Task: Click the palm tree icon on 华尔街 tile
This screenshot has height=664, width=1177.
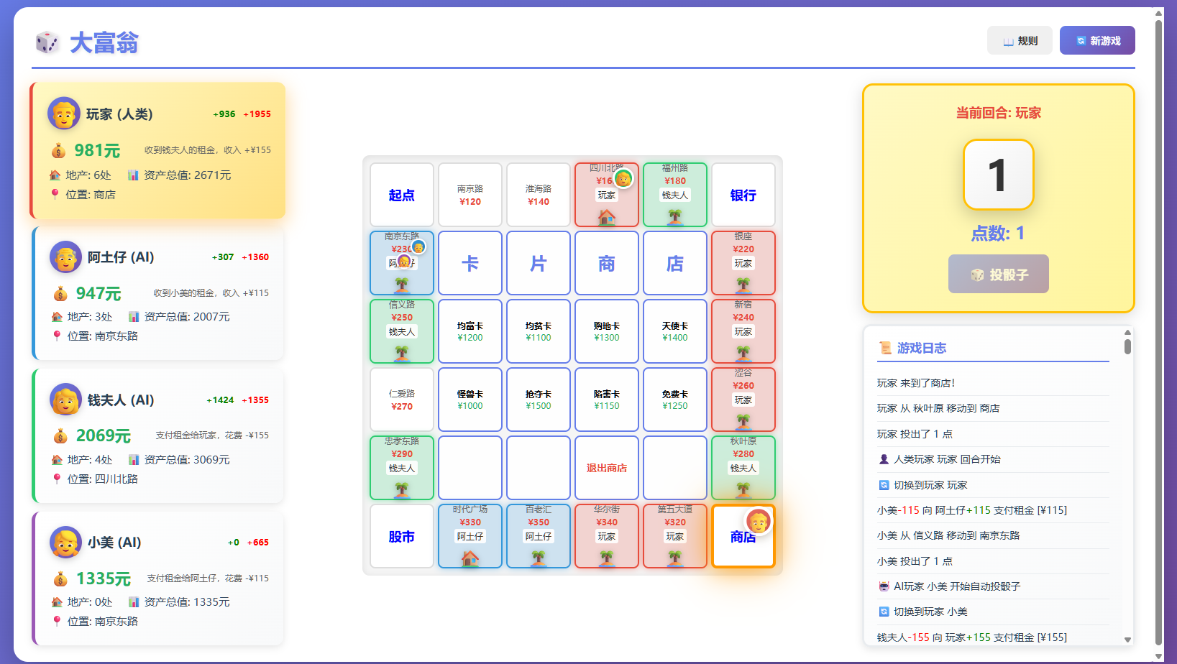Action: (x=607, y=558)
